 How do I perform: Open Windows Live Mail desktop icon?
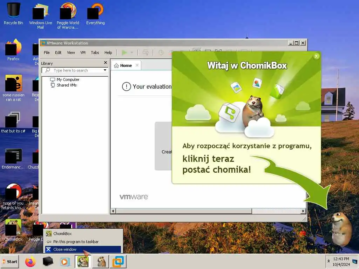pos(41,15)
